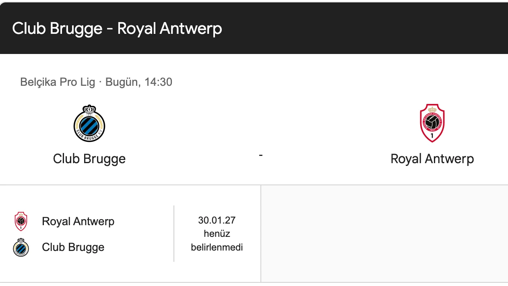The height and width of the screenshot is (286, 508).
Task: Click the henüz belirlenmedi status text
Action: tap(217, 240)
